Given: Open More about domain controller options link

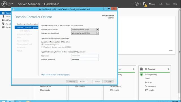Looking at the screenshot, I should click(55, 75).
